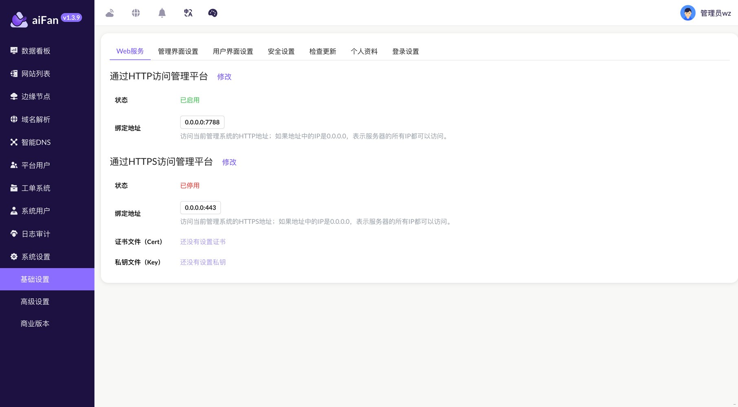Switch to the 管理界面设置 tab
The width and height of the screenshot is (738, 407).
[178, 51]
